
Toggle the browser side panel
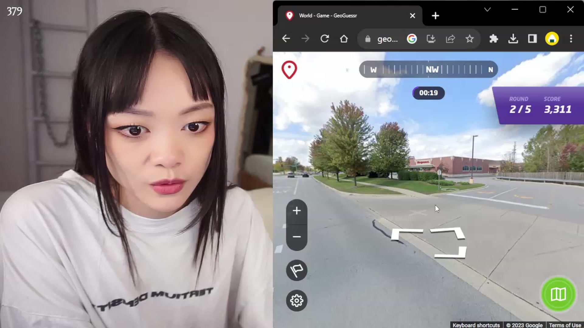(x=532, y=39)
